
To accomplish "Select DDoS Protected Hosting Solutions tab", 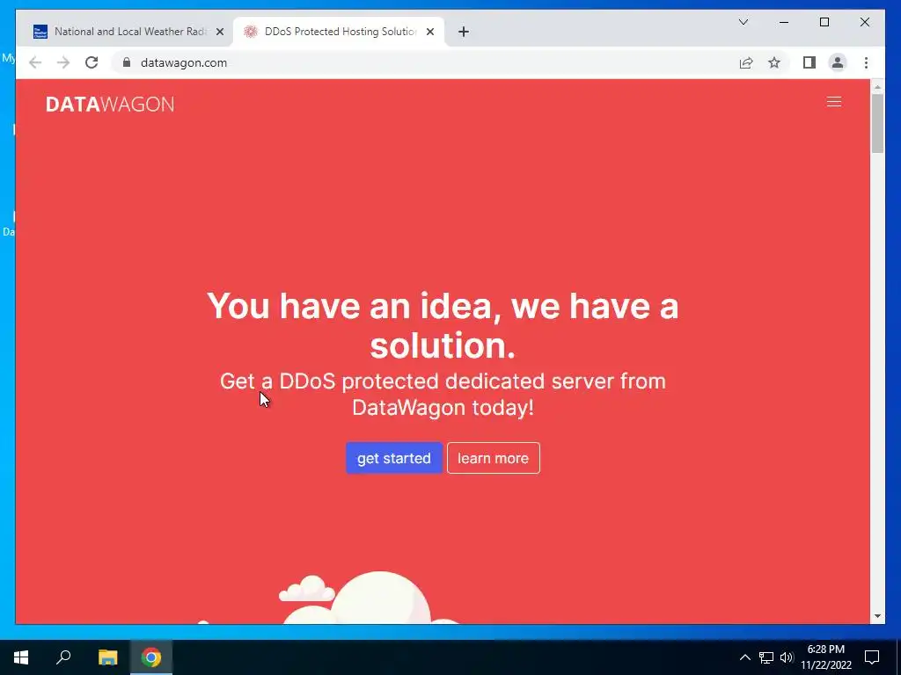I will (x=341, y=32).
